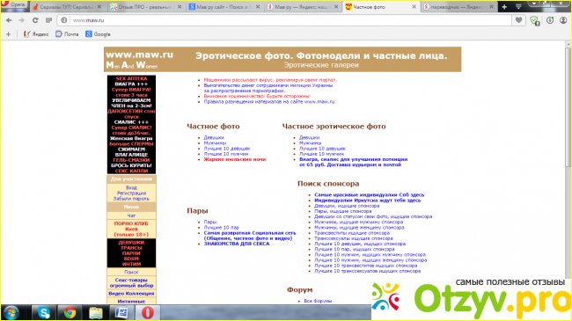Viewport: 572px width, 321px height.
Task: Open the Почта bookmark
Action: (x=67, y=34)
